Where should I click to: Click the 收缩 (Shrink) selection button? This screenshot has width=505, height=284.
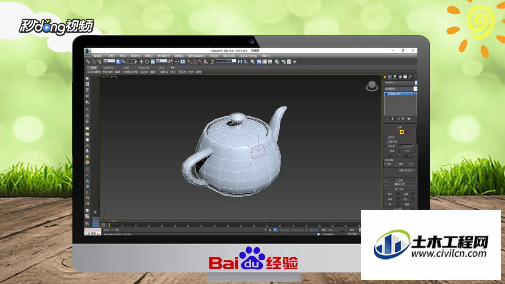(391, 151)
